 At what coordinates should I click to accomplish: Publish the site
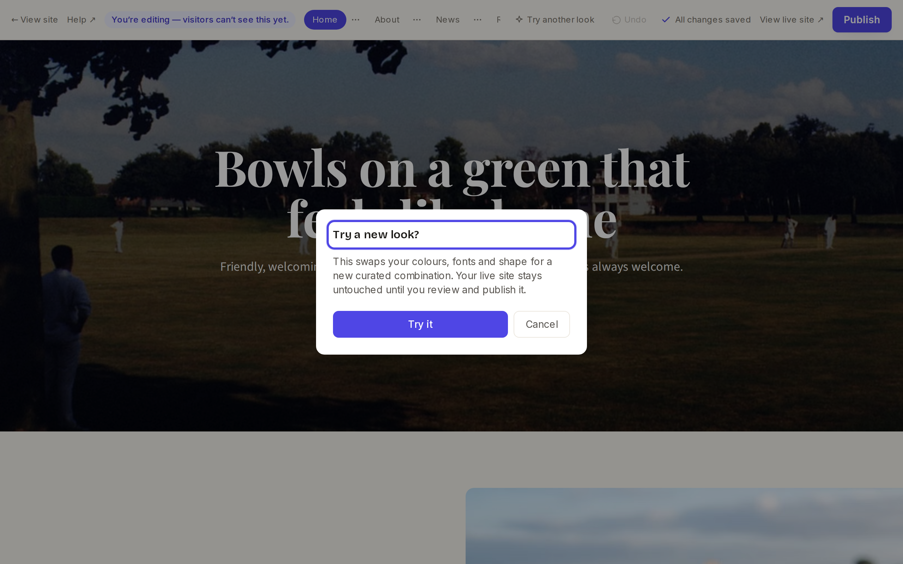click(x=862, y=20)
